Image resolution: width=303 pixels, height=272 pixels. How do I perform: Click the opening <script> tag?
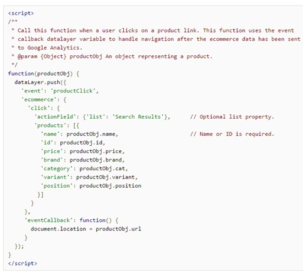tap(21, 13)
